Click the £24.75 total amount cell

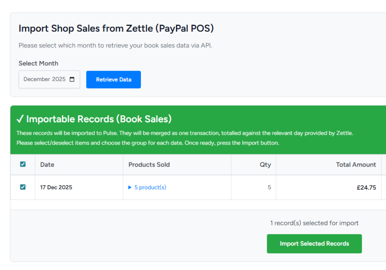point(366,188)
